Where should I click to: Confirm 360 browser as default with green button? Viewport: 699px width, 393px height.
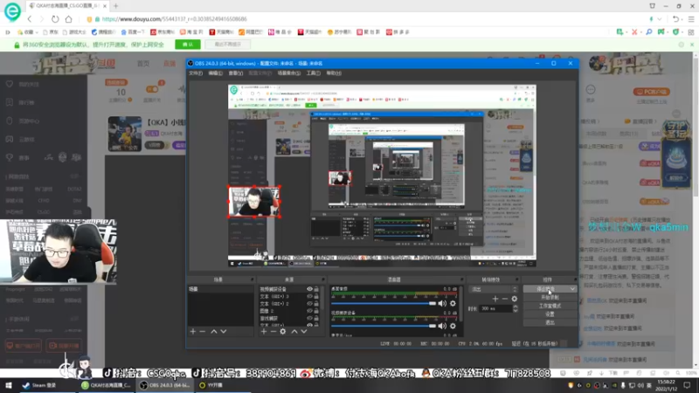click(188, 45)
